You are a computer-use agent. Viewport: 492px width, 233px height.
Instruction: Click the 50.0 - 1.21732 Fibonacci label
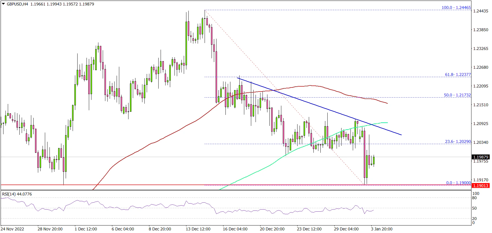tap(457, 95)
